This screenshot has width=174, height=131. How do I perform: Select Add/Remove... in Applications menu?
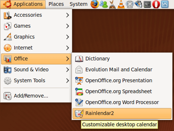[36, 96]
